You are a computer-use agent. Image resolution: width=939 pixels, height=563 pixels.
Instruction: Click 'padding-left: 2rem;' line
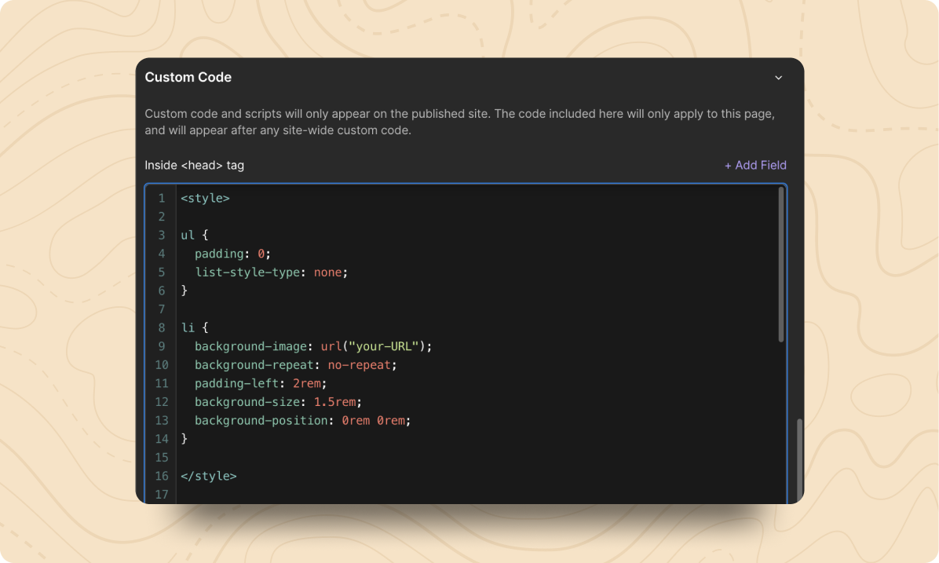click(x=261, y=384)
